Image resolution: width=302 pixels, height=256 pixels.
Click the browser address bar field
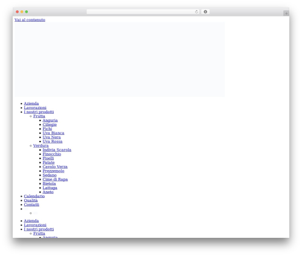pos(143,12)
